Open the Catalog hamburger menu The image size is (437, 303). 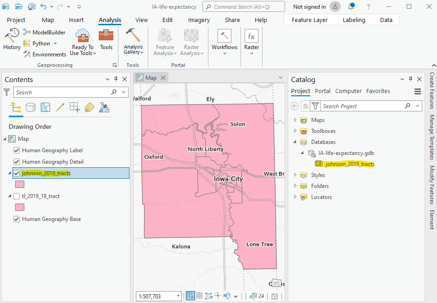(x=418, y=92)
